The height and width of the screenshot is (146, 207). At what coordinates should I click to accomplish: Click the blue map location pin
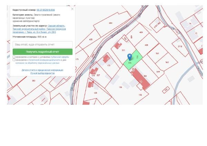point(130,57)
